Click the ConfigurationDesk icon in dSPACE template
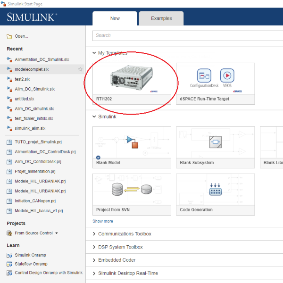This screenshot has width=283, height=283. point(204,75)
